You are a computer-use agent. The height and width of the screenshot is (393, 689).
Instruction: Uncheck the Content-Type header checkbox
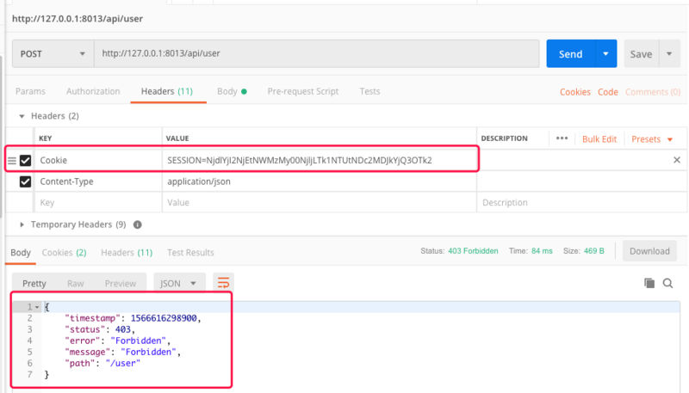(26, 181)
